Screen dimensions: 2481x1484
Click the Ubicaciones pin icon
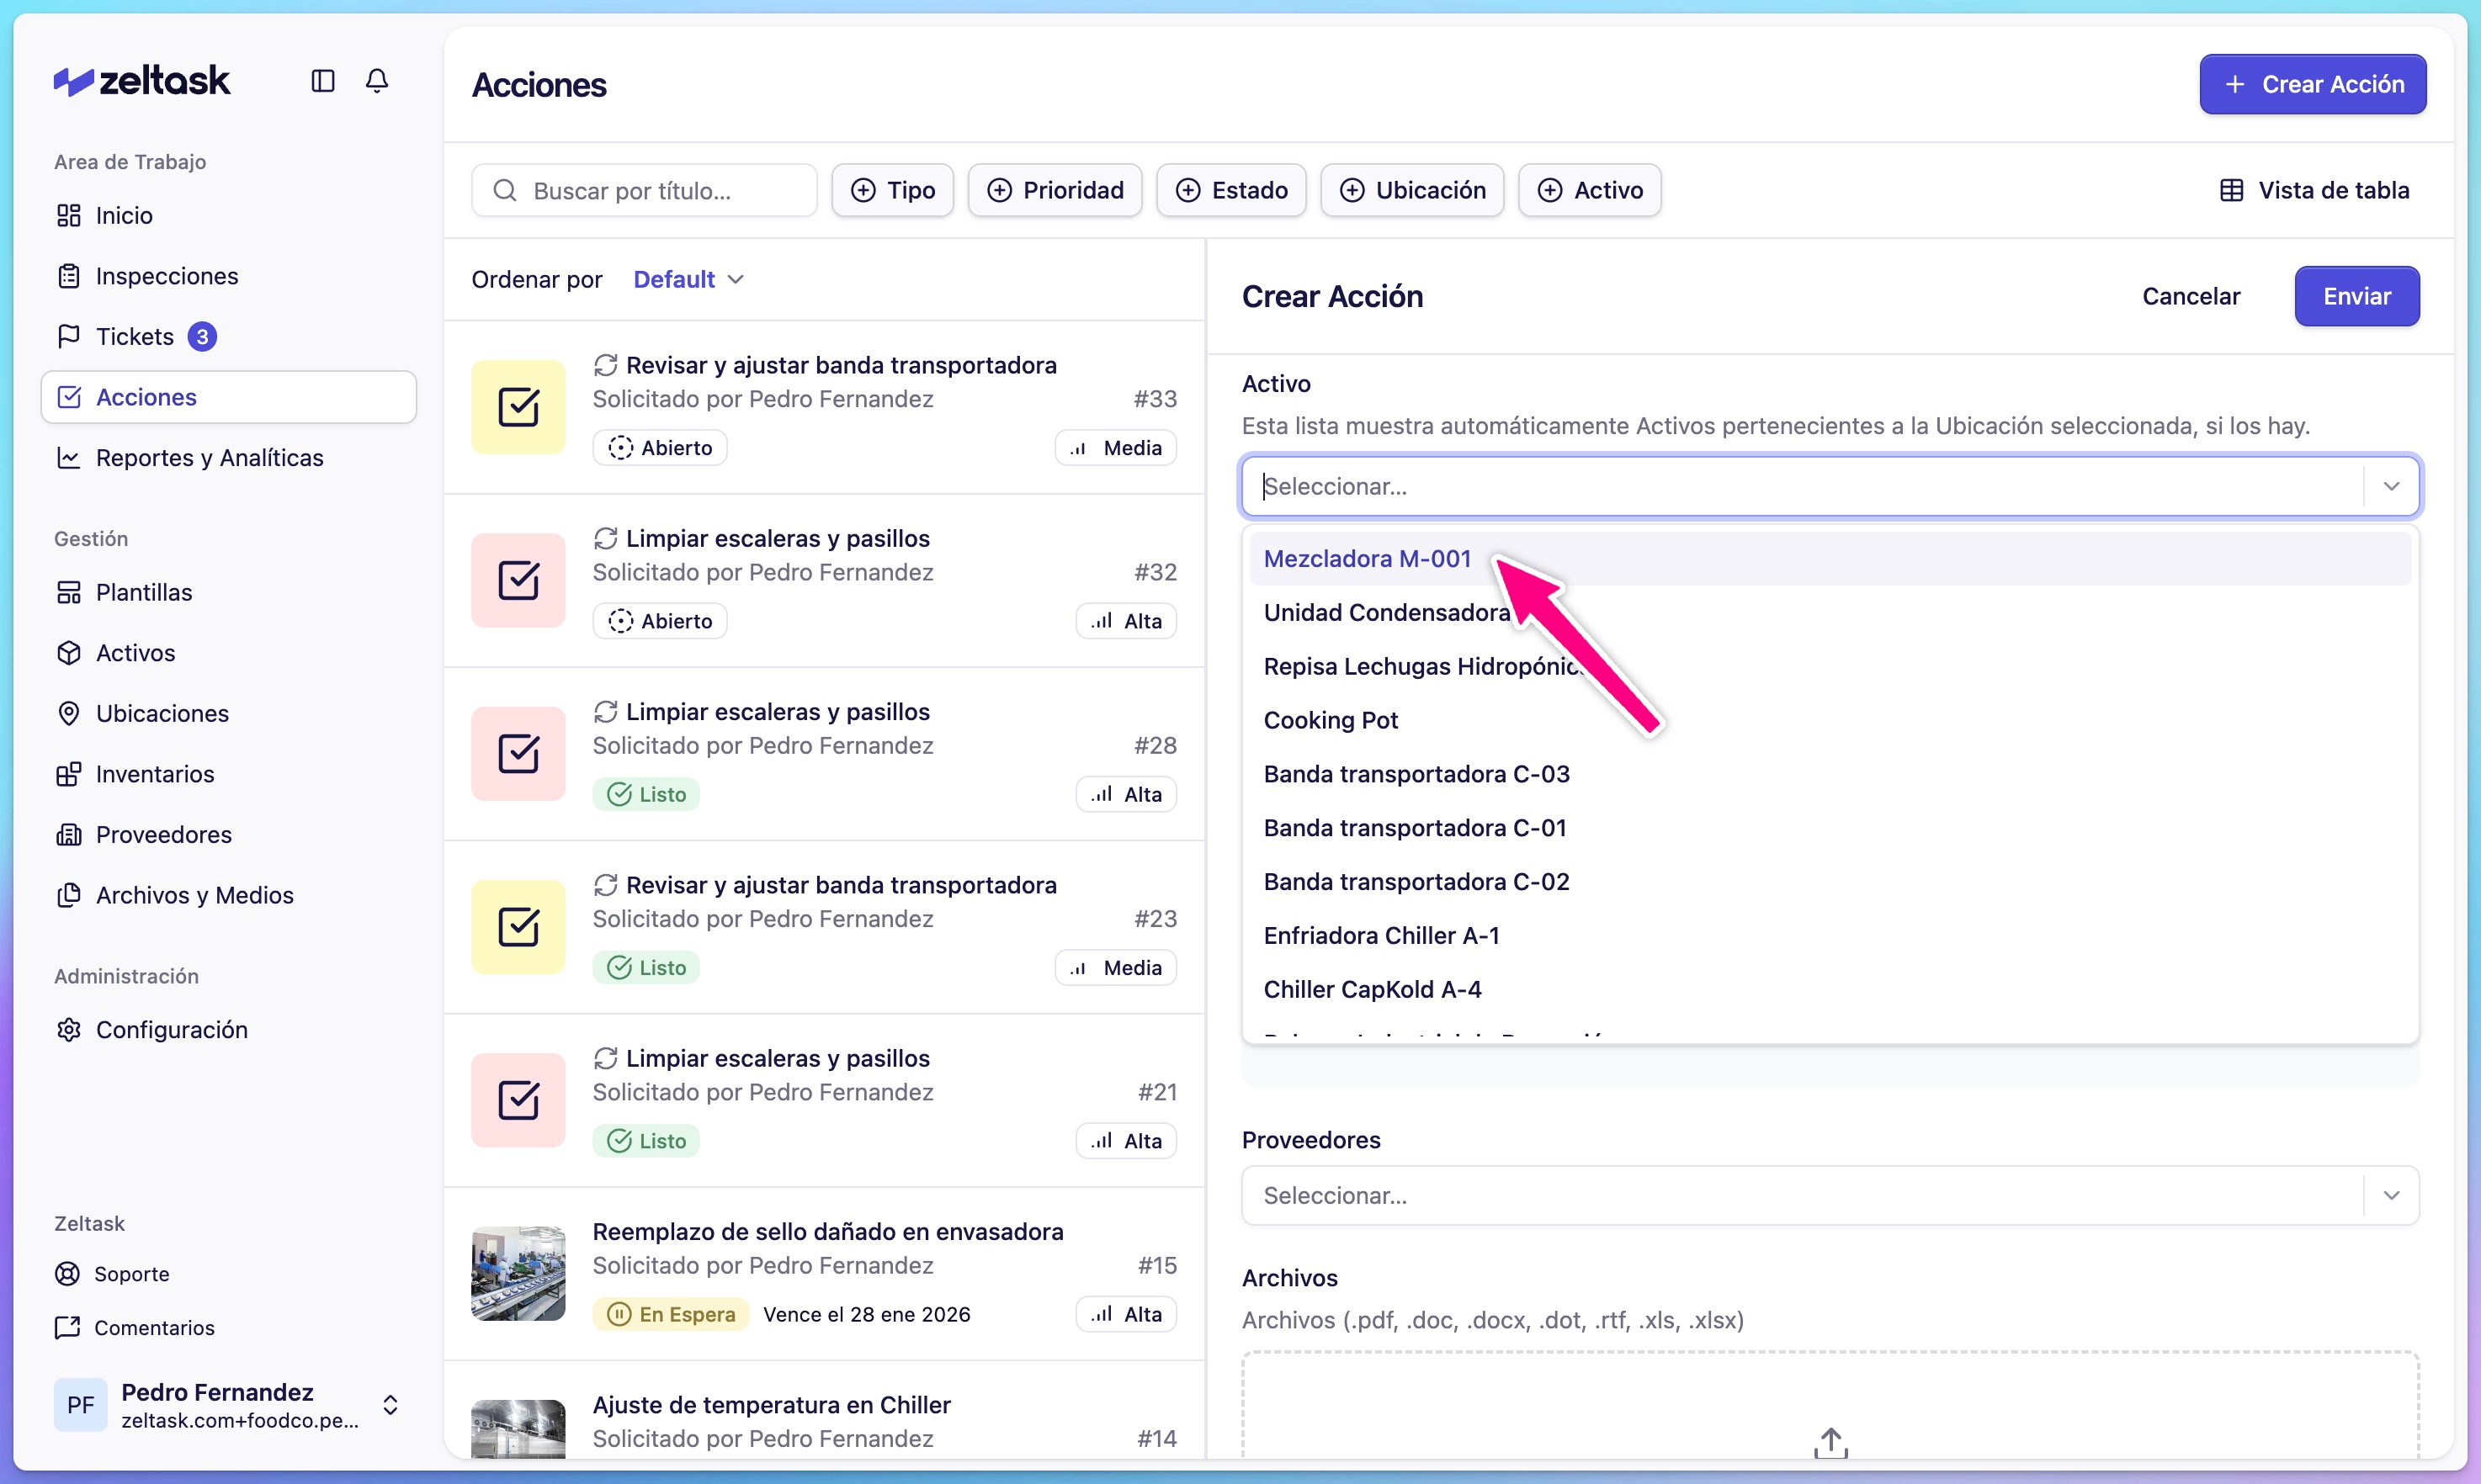pos(69,713)
